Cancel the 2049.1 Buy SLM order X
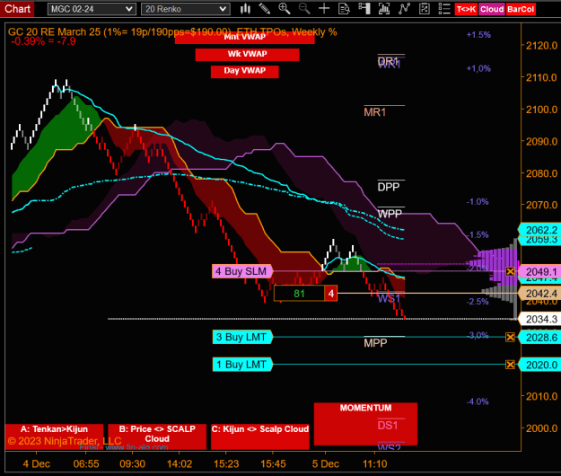The width and height of the screenshot is (561, 476). click(510, 271)
